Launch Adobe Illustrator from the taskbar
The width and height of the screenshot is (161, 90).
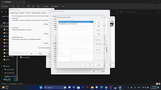click(x=88, y=87)
